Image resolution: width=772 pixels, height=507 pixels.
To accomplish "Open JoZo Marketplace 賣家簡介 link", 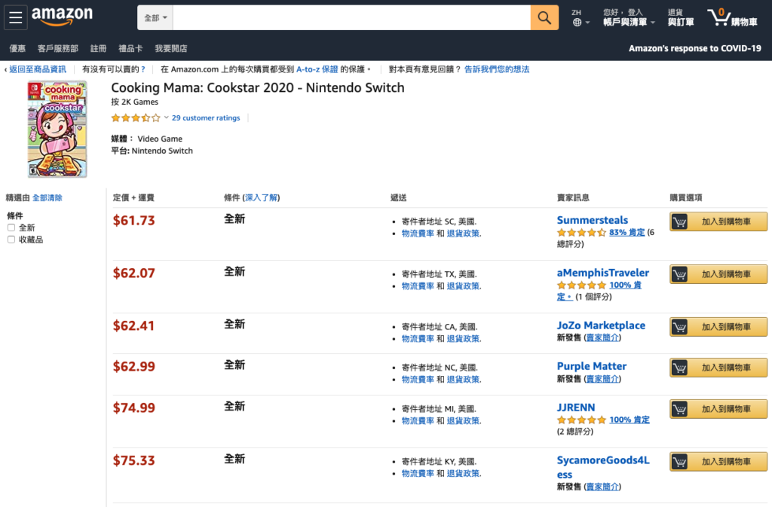I will tap(602, 337).
